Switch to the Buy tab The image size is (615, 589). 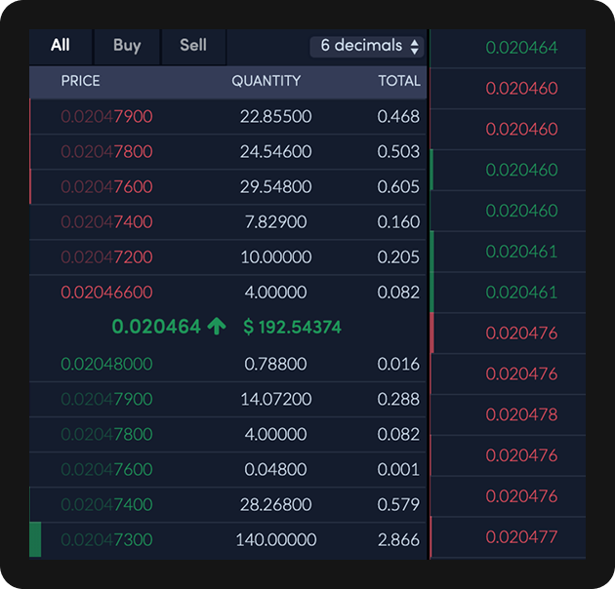127,45
